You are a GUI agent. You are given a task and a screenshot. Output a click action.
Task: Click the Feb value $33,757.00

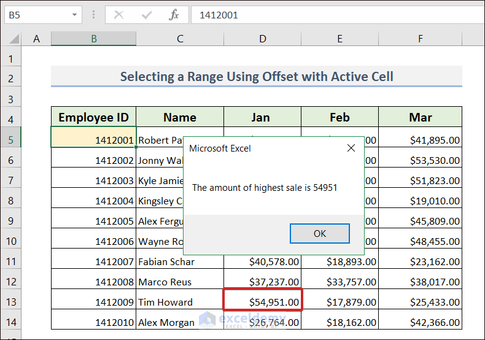pyautogui.click(x=340, y=279)
